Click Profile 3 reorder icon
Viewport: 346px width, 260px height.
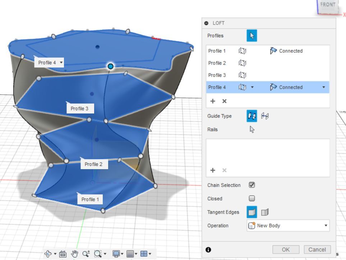click(x=242, y=75)
